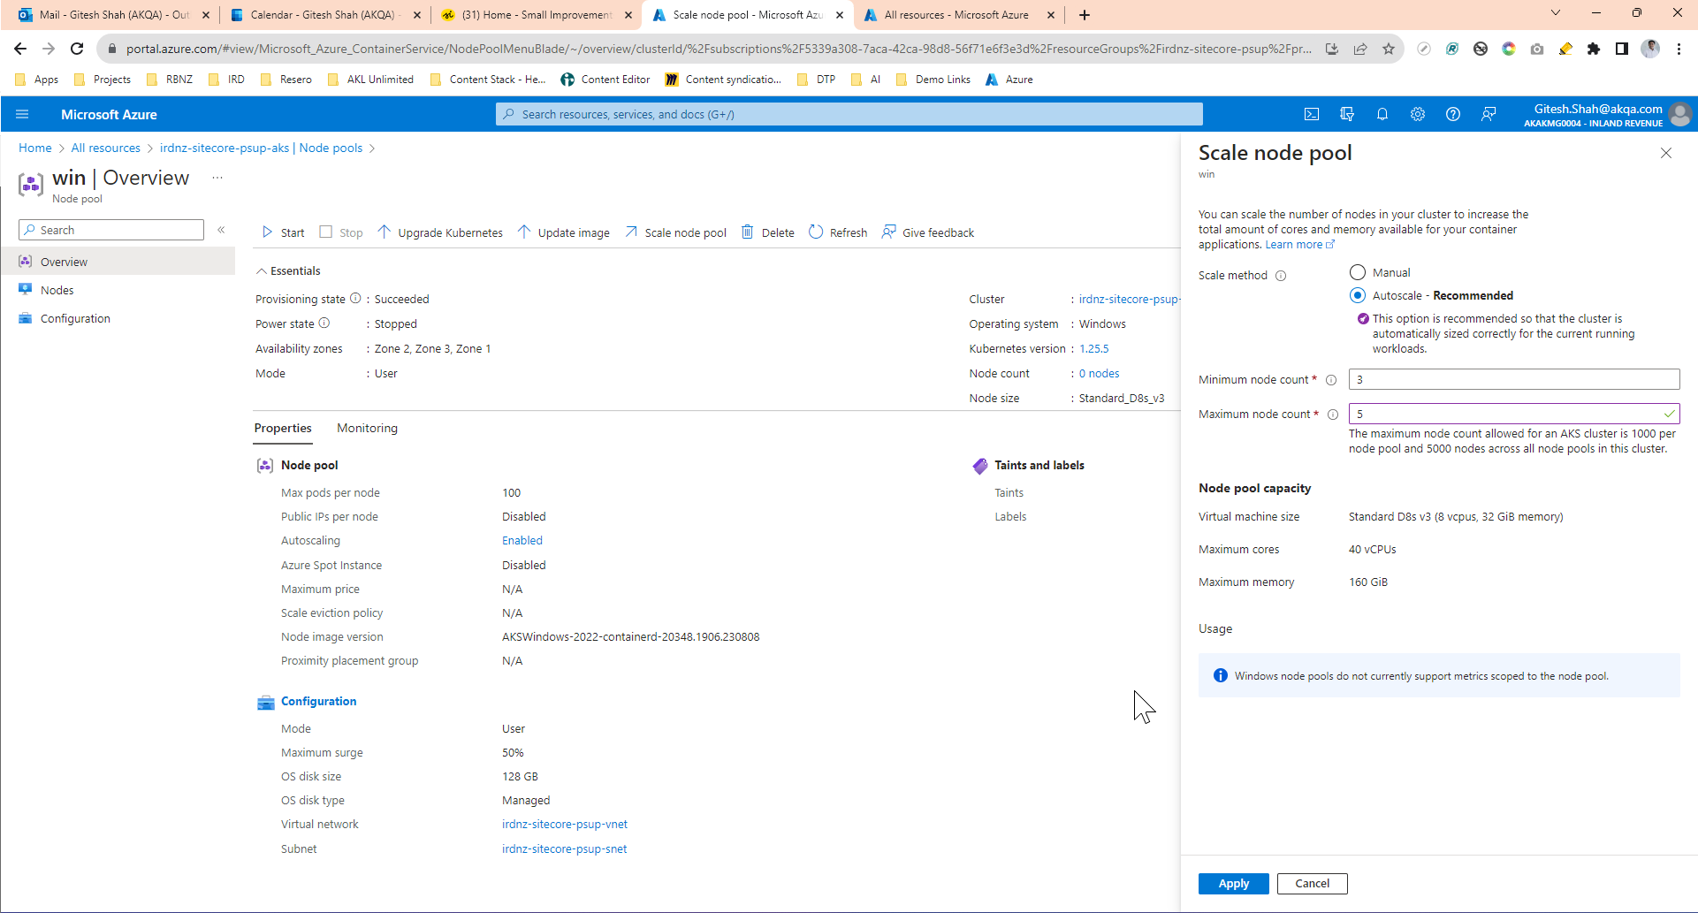
Task: Refresh the node pool overview
Action: 838,232
